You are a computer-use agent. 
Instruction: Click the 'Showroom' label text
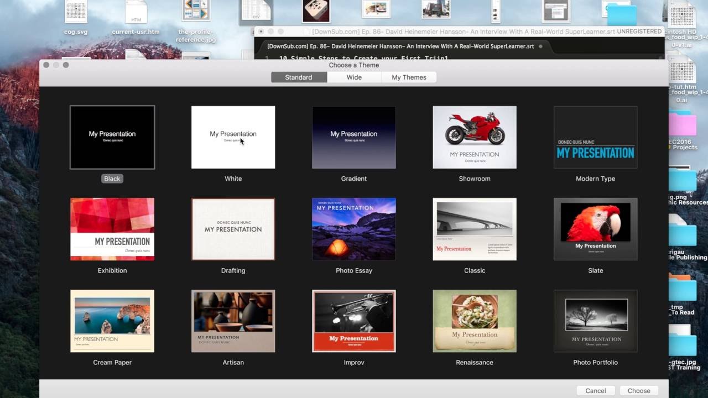[475, 179]
